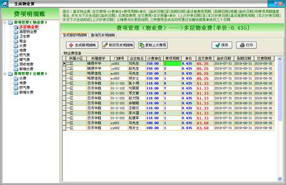Click the 所属楼宇 column header

click(98, 59)
